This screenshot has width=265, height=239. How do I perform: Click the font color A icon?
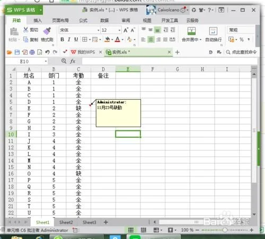pyautogui.click(x=118, y=39)
